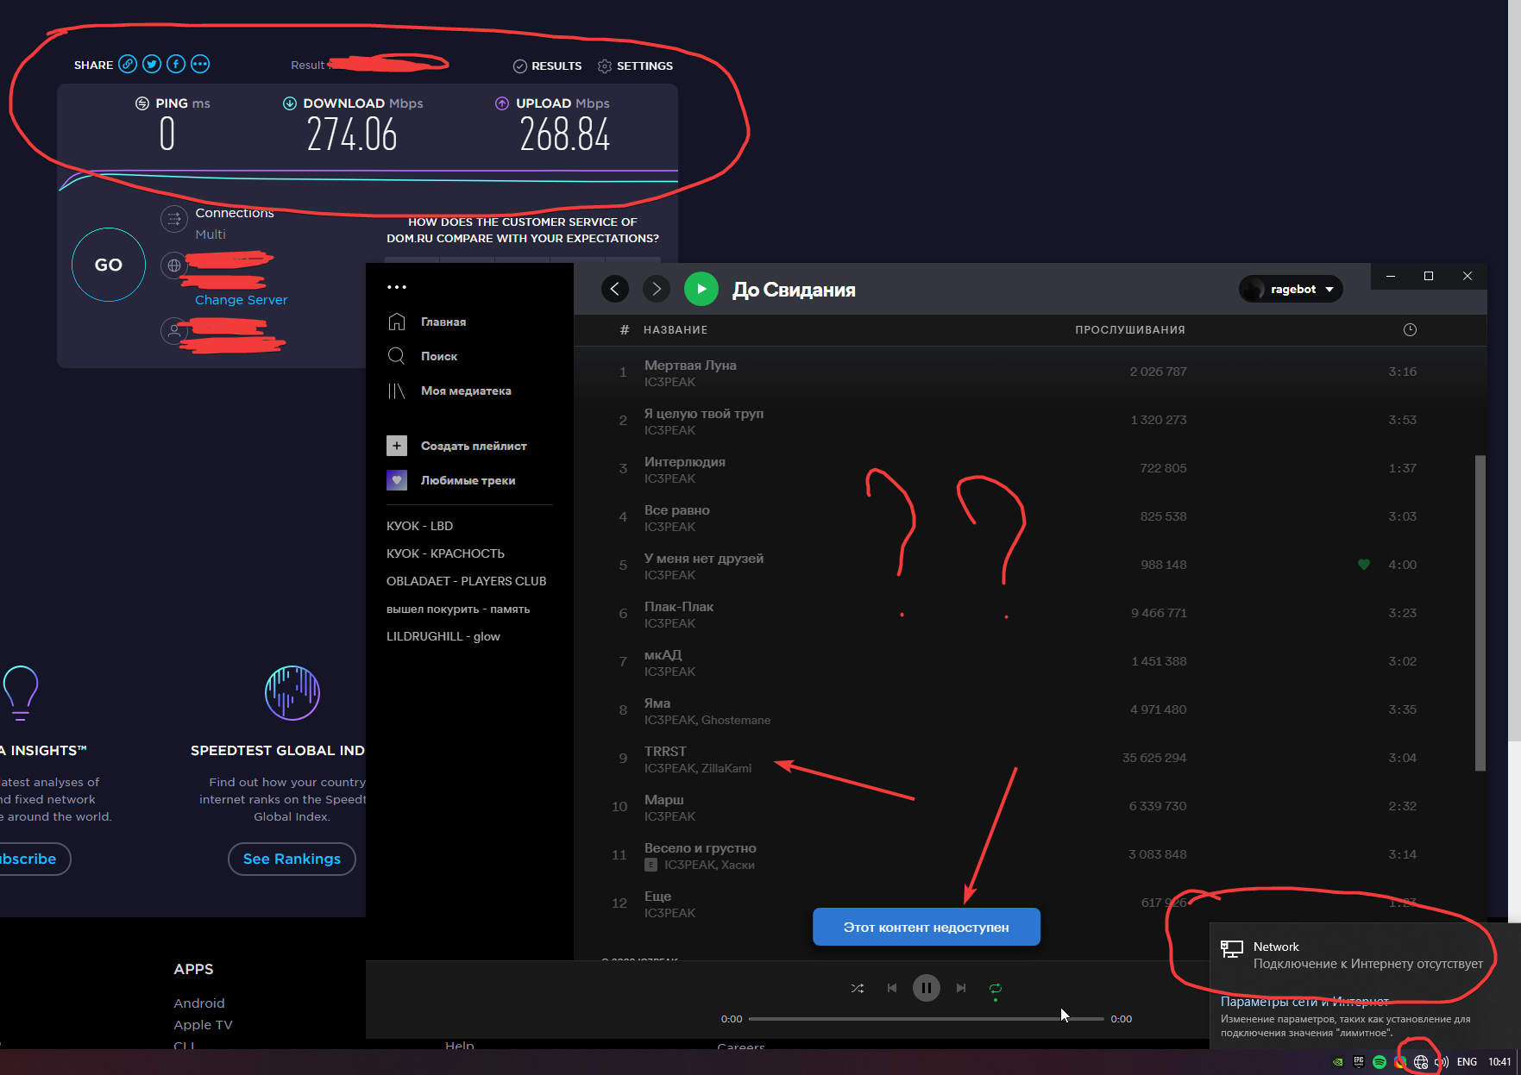Skip to next track
The image size is (1521, 1075).
coord(961,988)
